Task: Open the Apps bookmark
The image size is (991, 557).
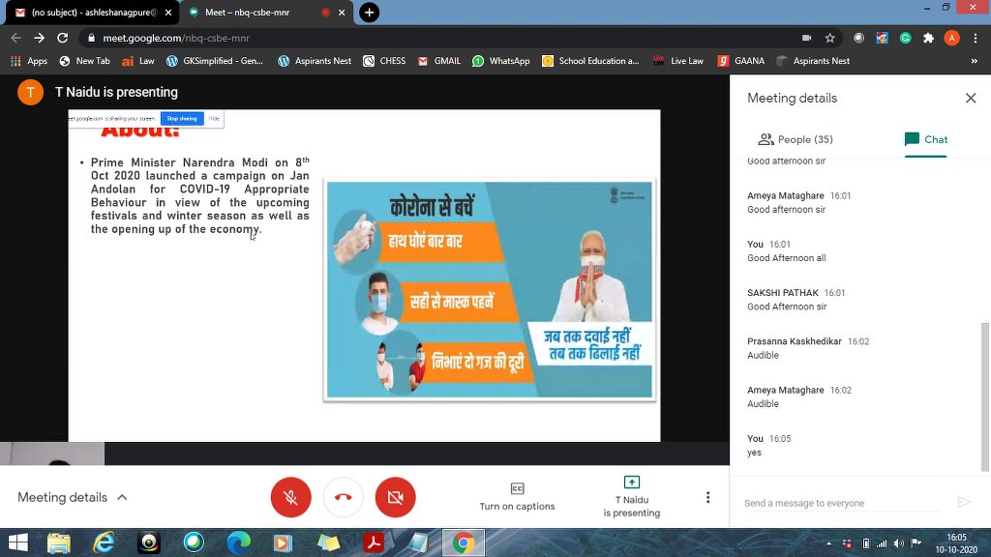Action: (x=29, y=61)
